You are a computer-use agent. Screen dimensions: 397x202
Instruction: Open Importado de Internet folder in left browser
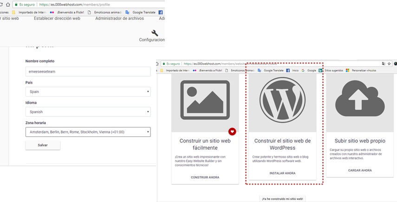[29, 12]
